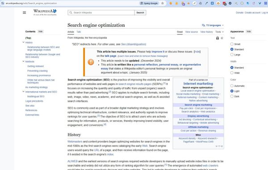Select Small text size

pos(232,44)
